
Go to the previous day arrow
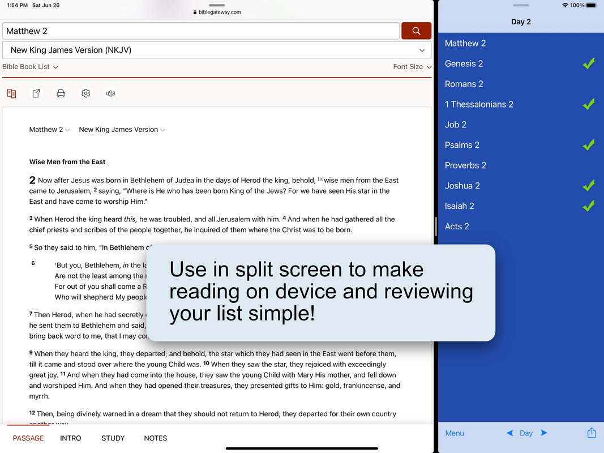click(509, 433)
